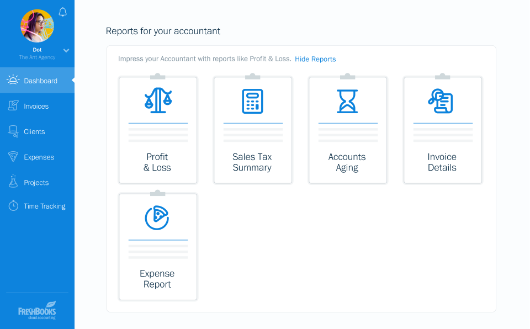Open the Invoice Details report label

[x=442, y=162]
